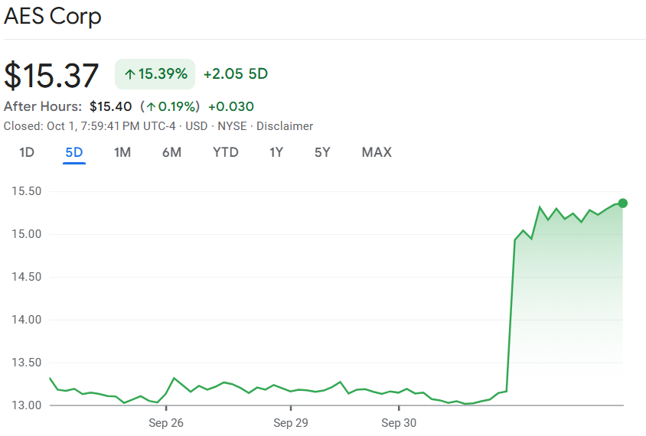Choose the YTD time range
646x436 pixels.
(226, 152)
